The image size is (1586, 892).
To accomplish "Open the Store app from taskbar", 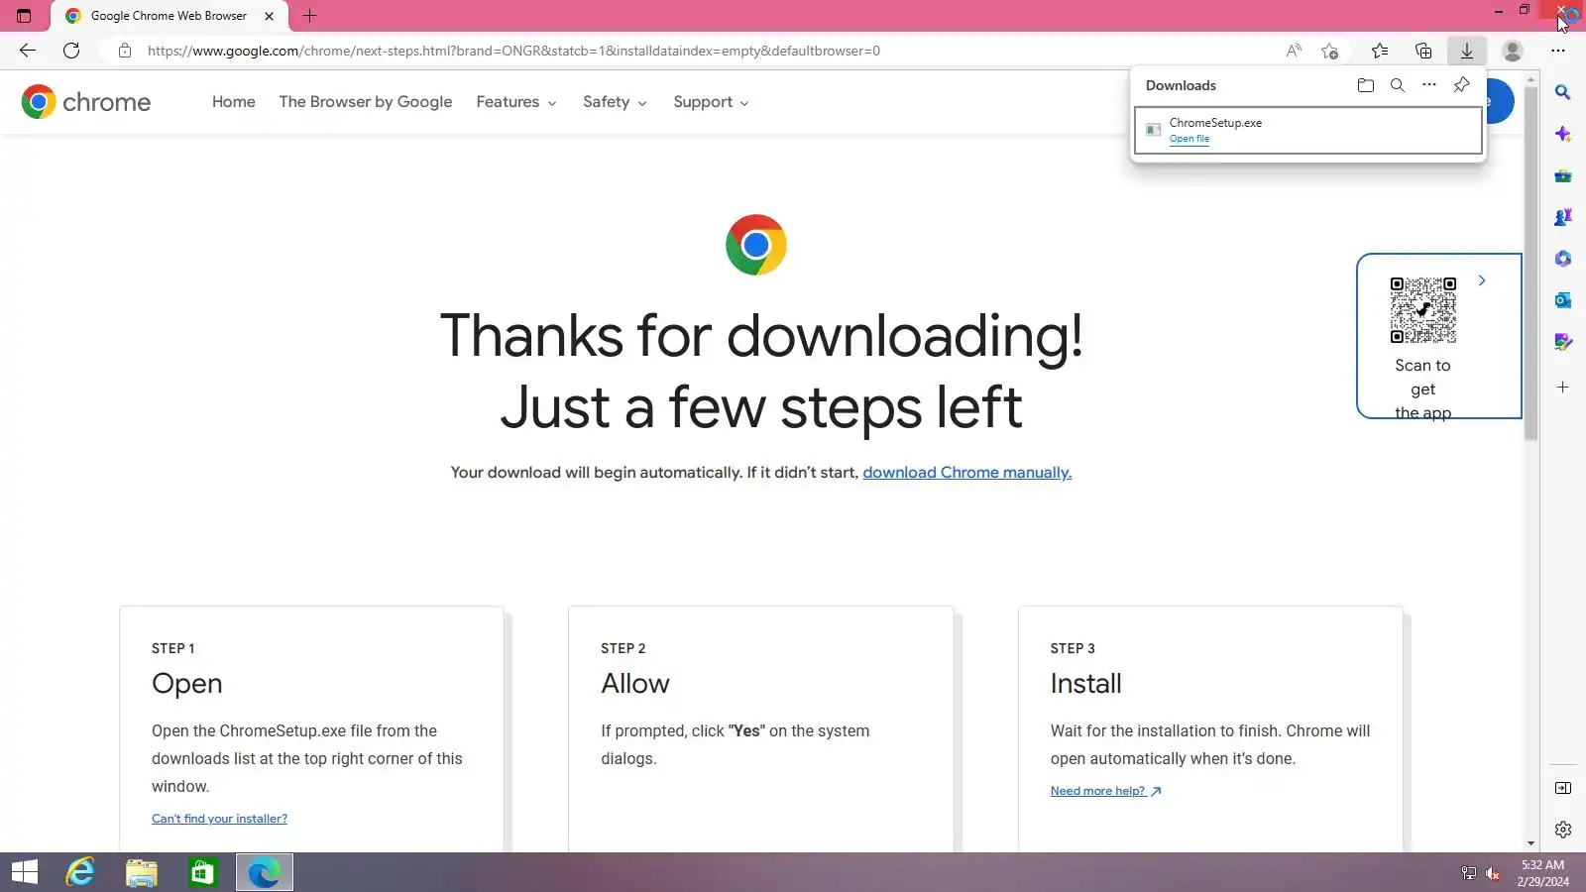I will click(203, 872).
